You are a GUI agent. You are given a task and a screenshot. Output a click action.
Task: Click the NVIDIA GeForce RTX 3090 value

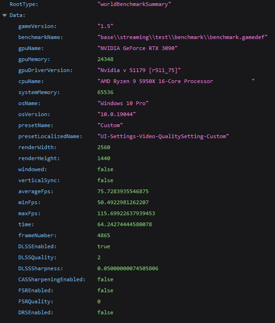[138, 49]
